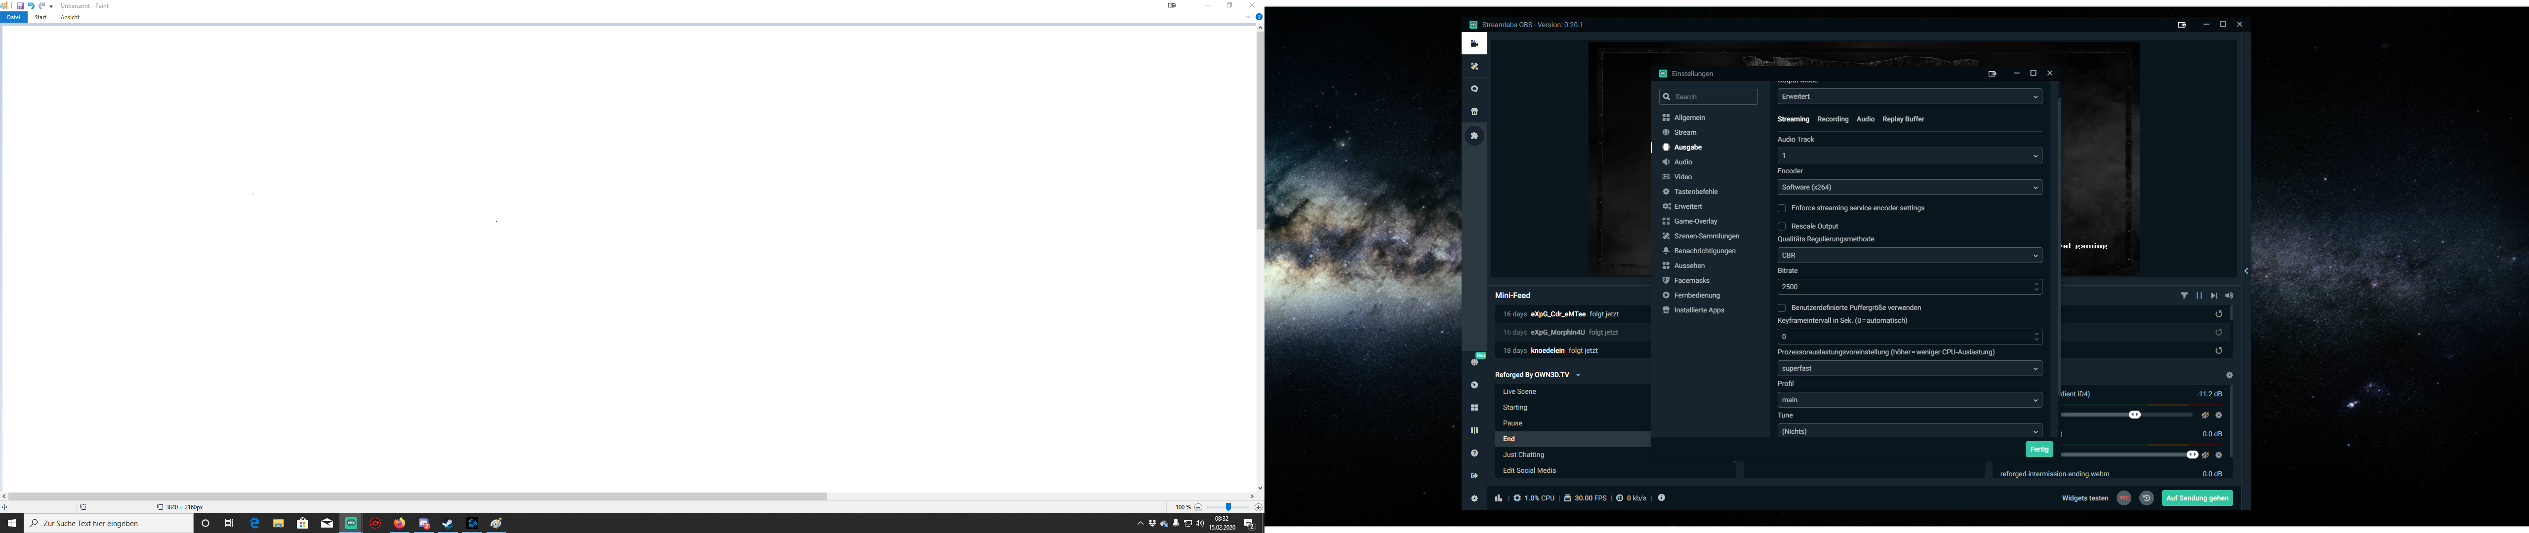Open the Themes icon in Streamlabs sidebar
The image size is (2529, 533).
pos(1473,67)
